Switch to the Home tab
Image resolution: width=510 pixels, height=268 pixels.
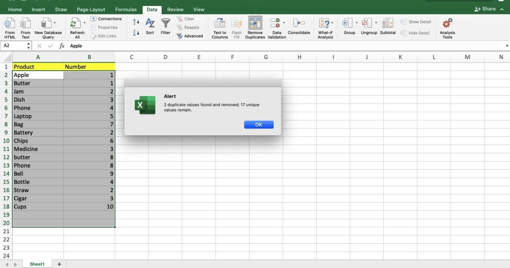(x=15, y=9)
